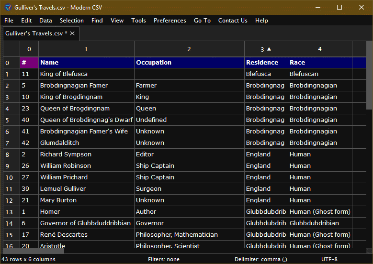Select the Lemuel Gulliver cell
The height and width of the screenshot is (264, 373).
tap(86, 188)
